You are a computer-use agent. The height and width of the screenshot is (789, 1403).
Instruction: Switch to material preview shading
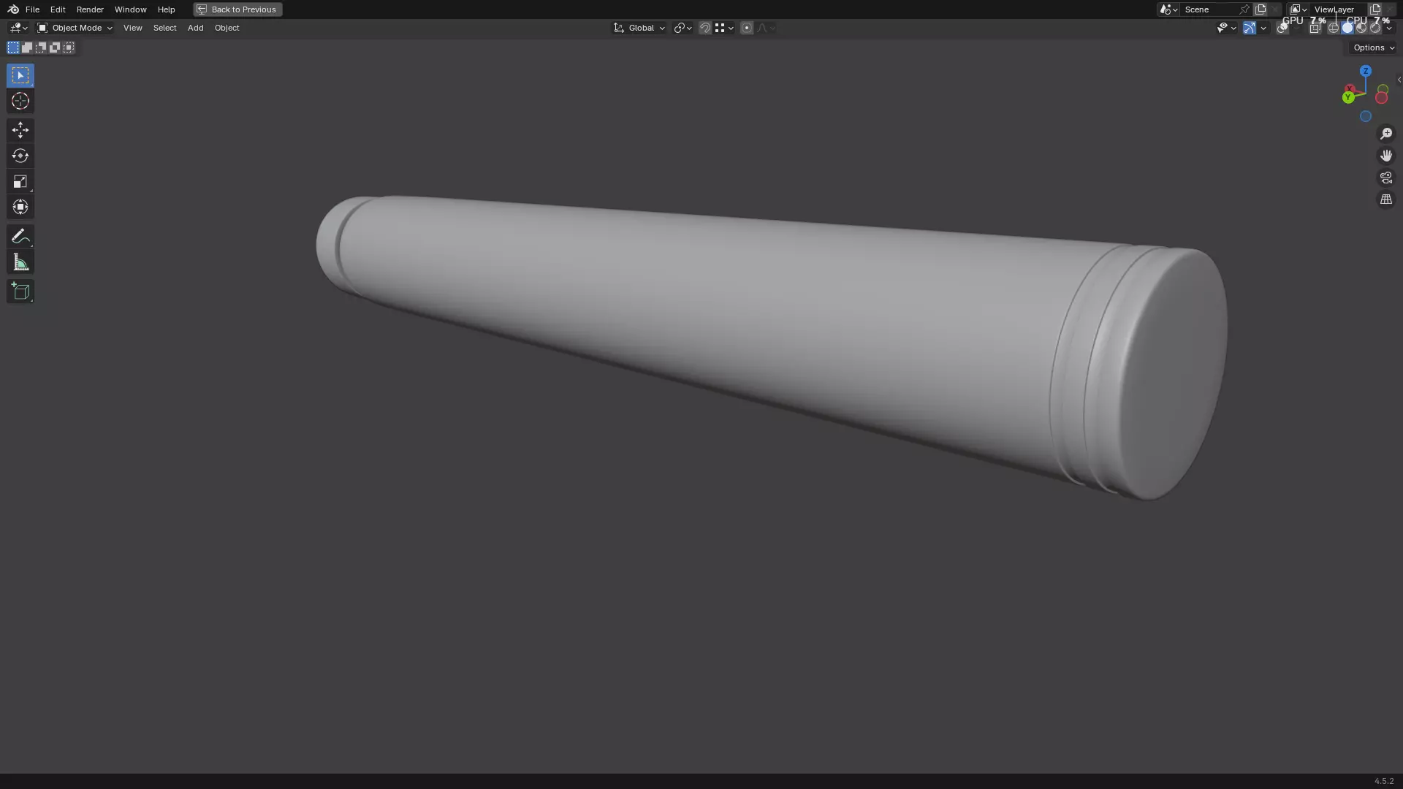1361,28
